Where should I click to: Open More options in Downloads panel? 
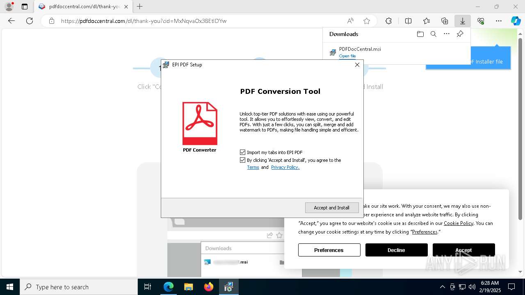(447, 34)
